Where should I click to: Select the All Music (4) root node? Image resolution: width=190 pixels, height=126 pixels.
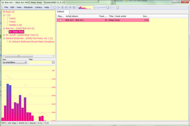point(9,12)
